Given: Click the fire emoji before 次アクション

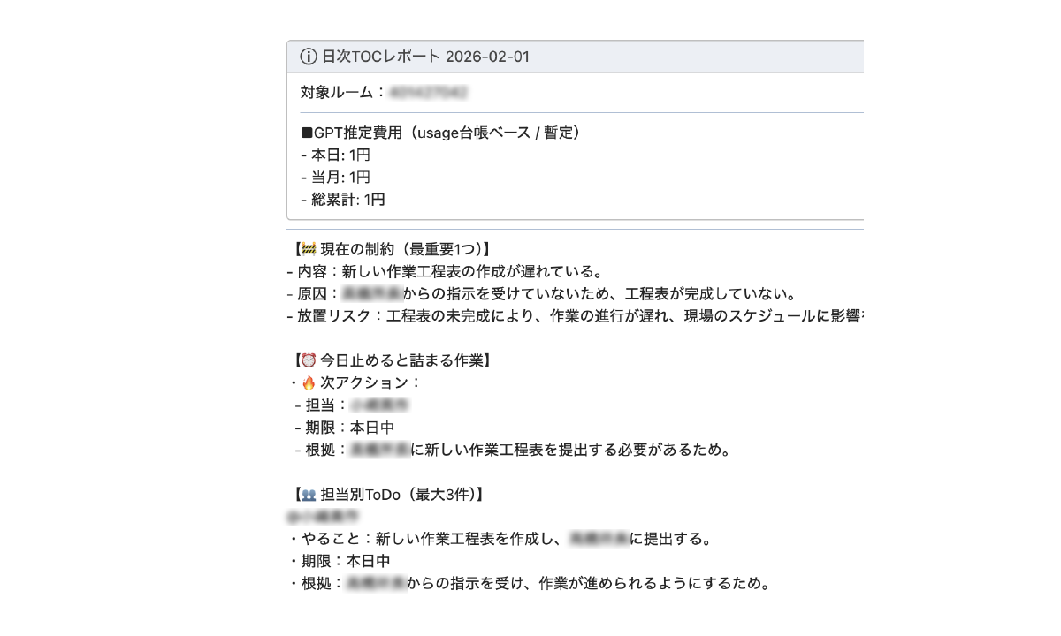Looking at the screenshot, I should pos(309,382).
